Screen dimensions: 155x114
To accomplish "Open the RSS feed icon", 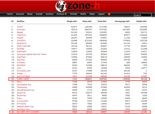I will point(109,14).
